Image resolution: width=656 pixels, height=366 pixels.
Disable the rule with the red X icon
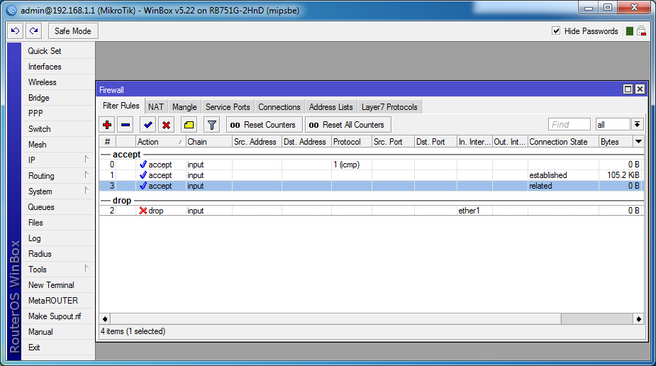tap(166, 125)
